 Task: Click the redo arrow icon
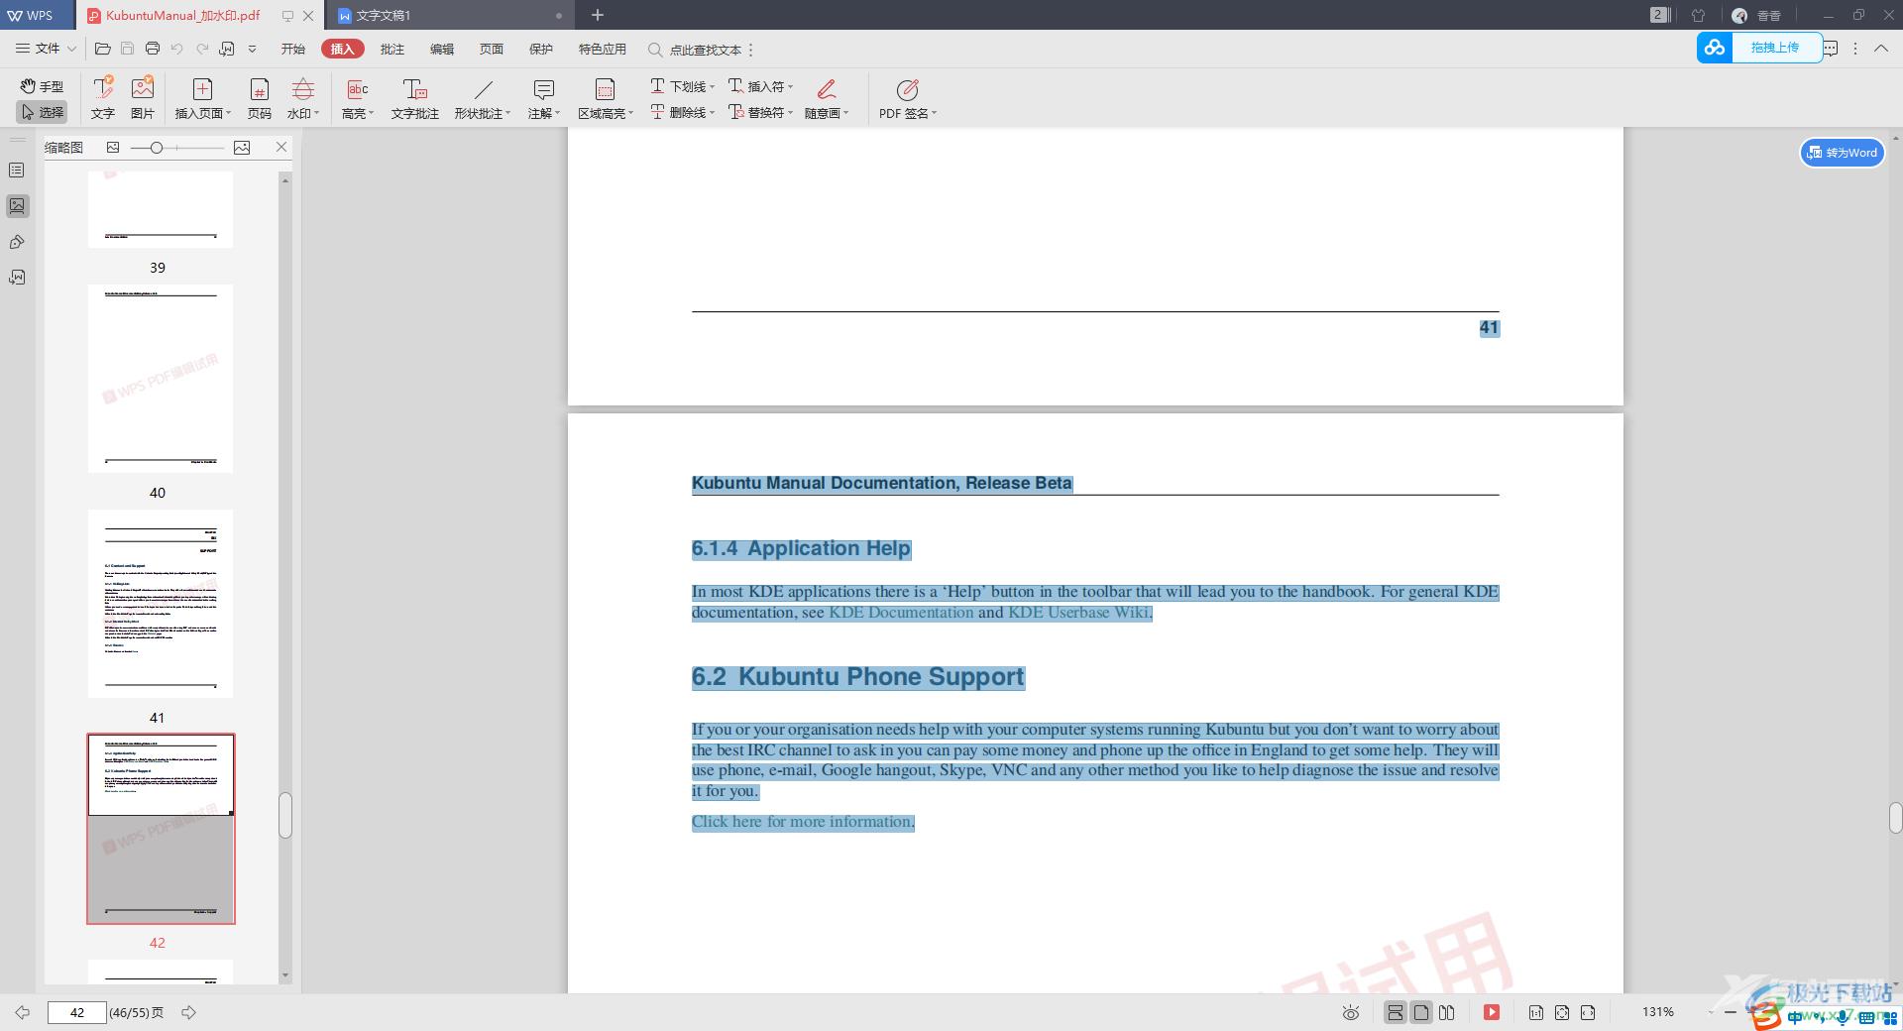click(202, 49)
